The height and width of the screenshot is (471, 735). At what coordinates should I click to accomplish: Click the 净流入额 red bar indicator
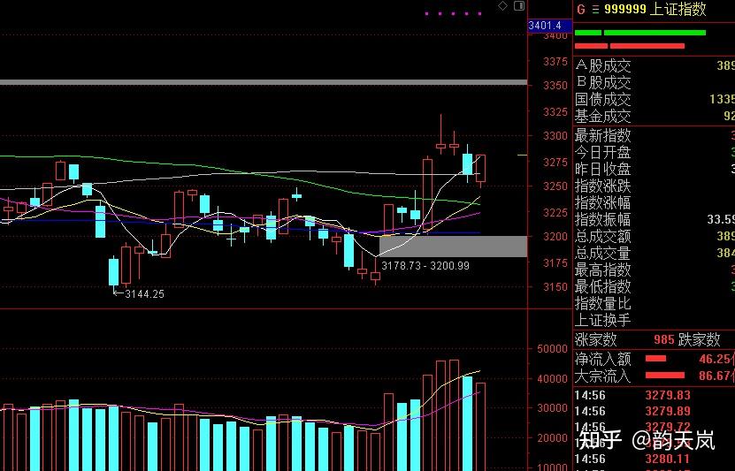(655, 359)
